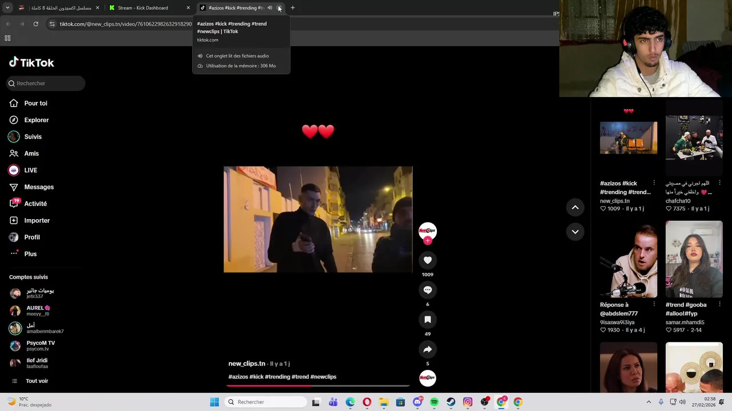Seek on the red video progress bar
This screenshot has height=411, width=732.
pyautogui.click(x=318, y=386)
